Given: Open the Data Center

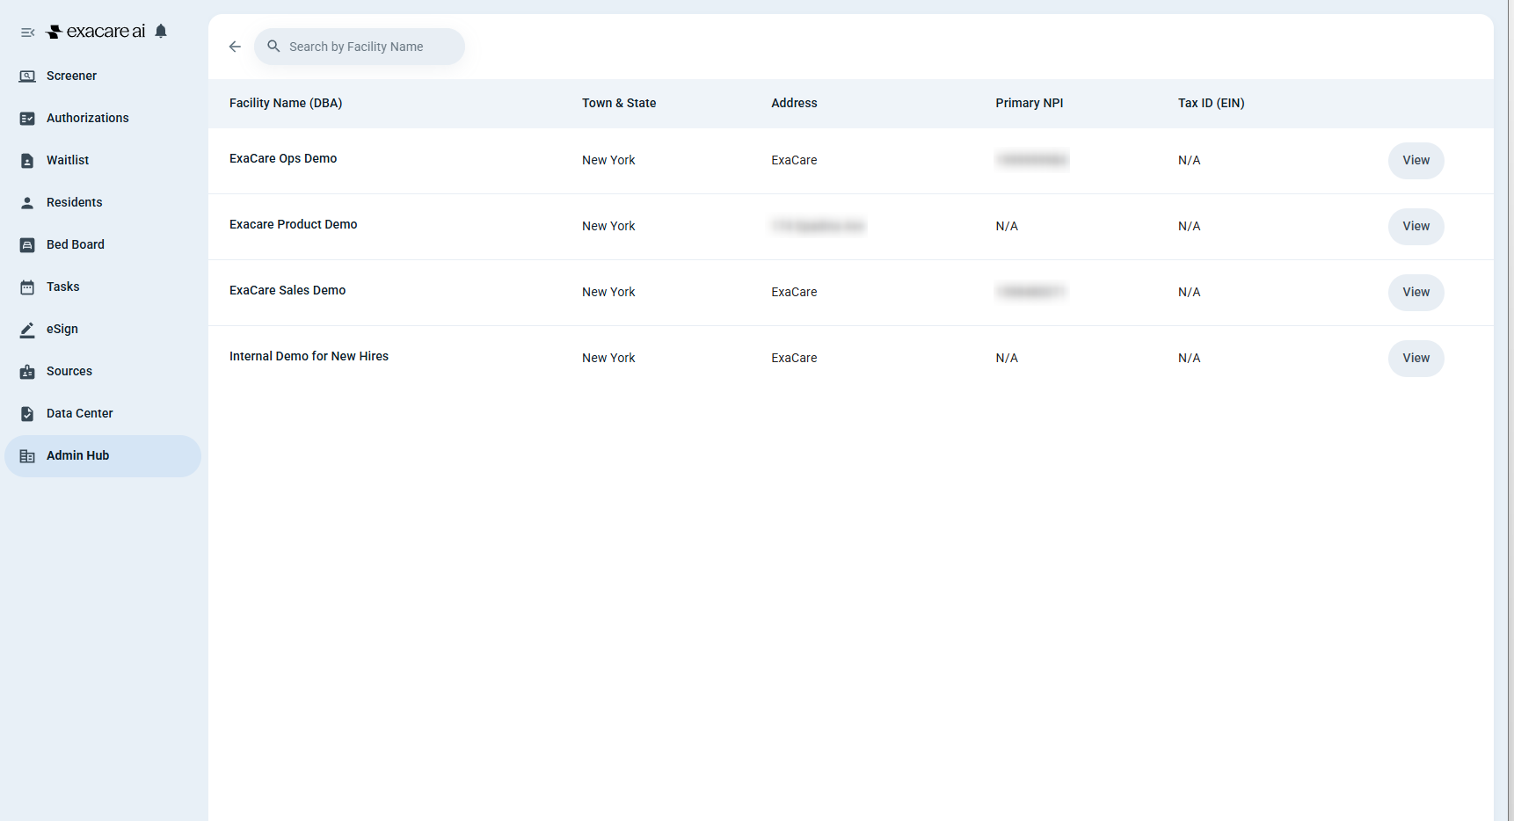Looking at the screenshot, I should pyautogui.click(x=103, y=414).
